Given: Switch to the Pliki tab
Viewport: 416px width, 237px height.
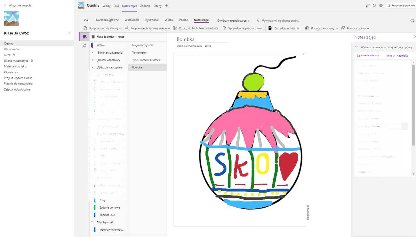Looking at the screenshot, I should click(116, 6).
